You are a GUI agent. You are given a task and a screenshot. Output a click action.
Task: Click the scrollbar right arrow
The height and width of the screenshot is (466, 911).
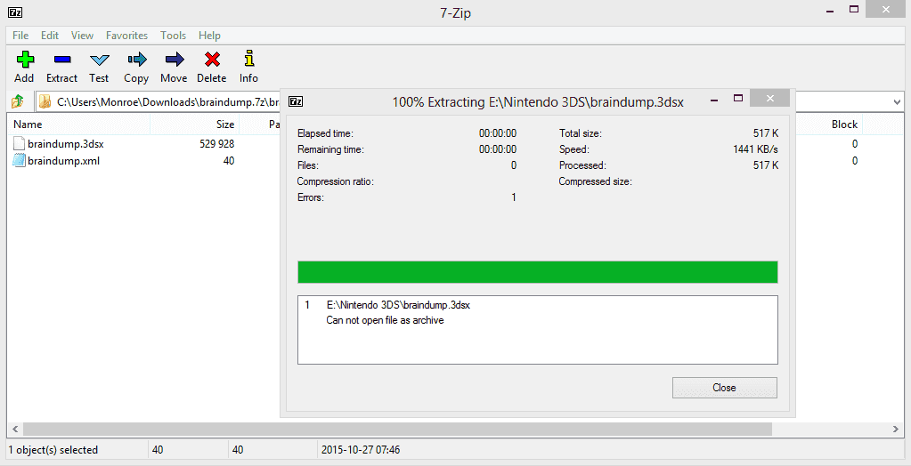[x=895, y=430]
